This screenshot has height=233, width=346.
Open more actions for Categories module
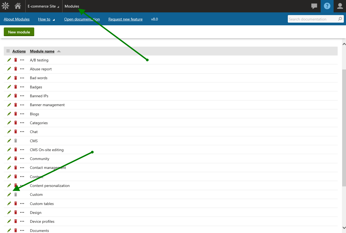(x=22, y=123)
